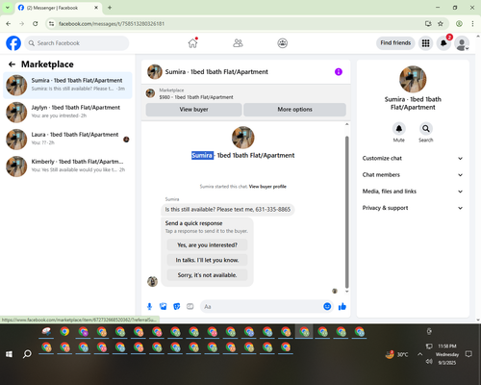Open the Home feed icon

click(x=192, y=43)
